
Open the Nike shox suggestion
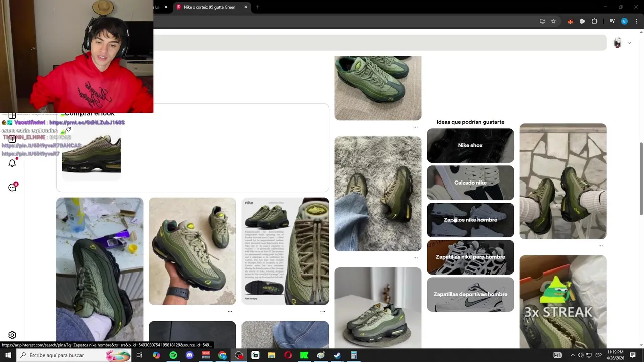[x=470, y=145]
